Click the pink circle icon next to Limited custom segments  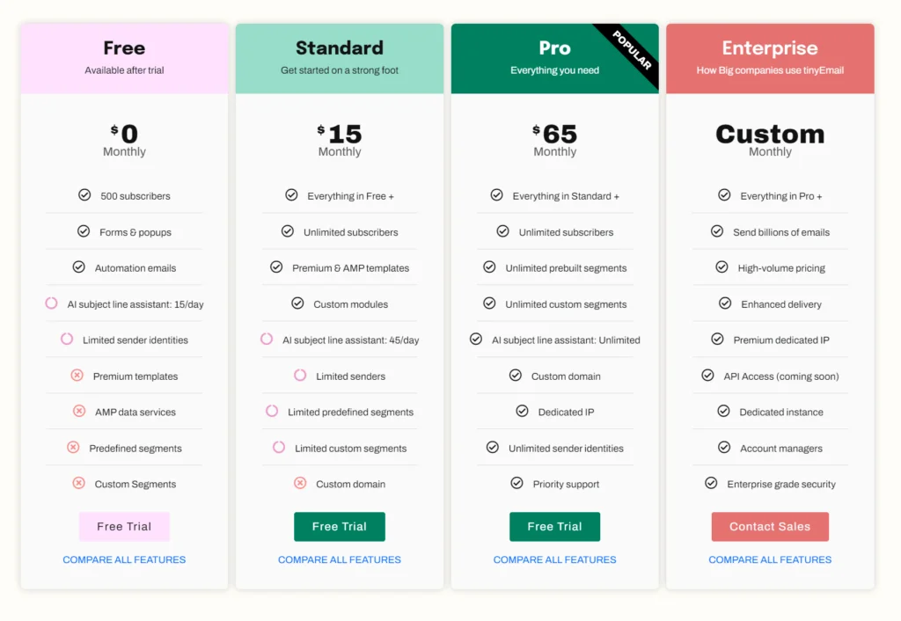[x=279, y=448]
